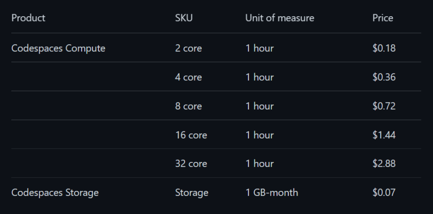This screenshot has height=214, width=433.
Task: Click the 4 core SKU cell
Action: (x=188, y=77)
